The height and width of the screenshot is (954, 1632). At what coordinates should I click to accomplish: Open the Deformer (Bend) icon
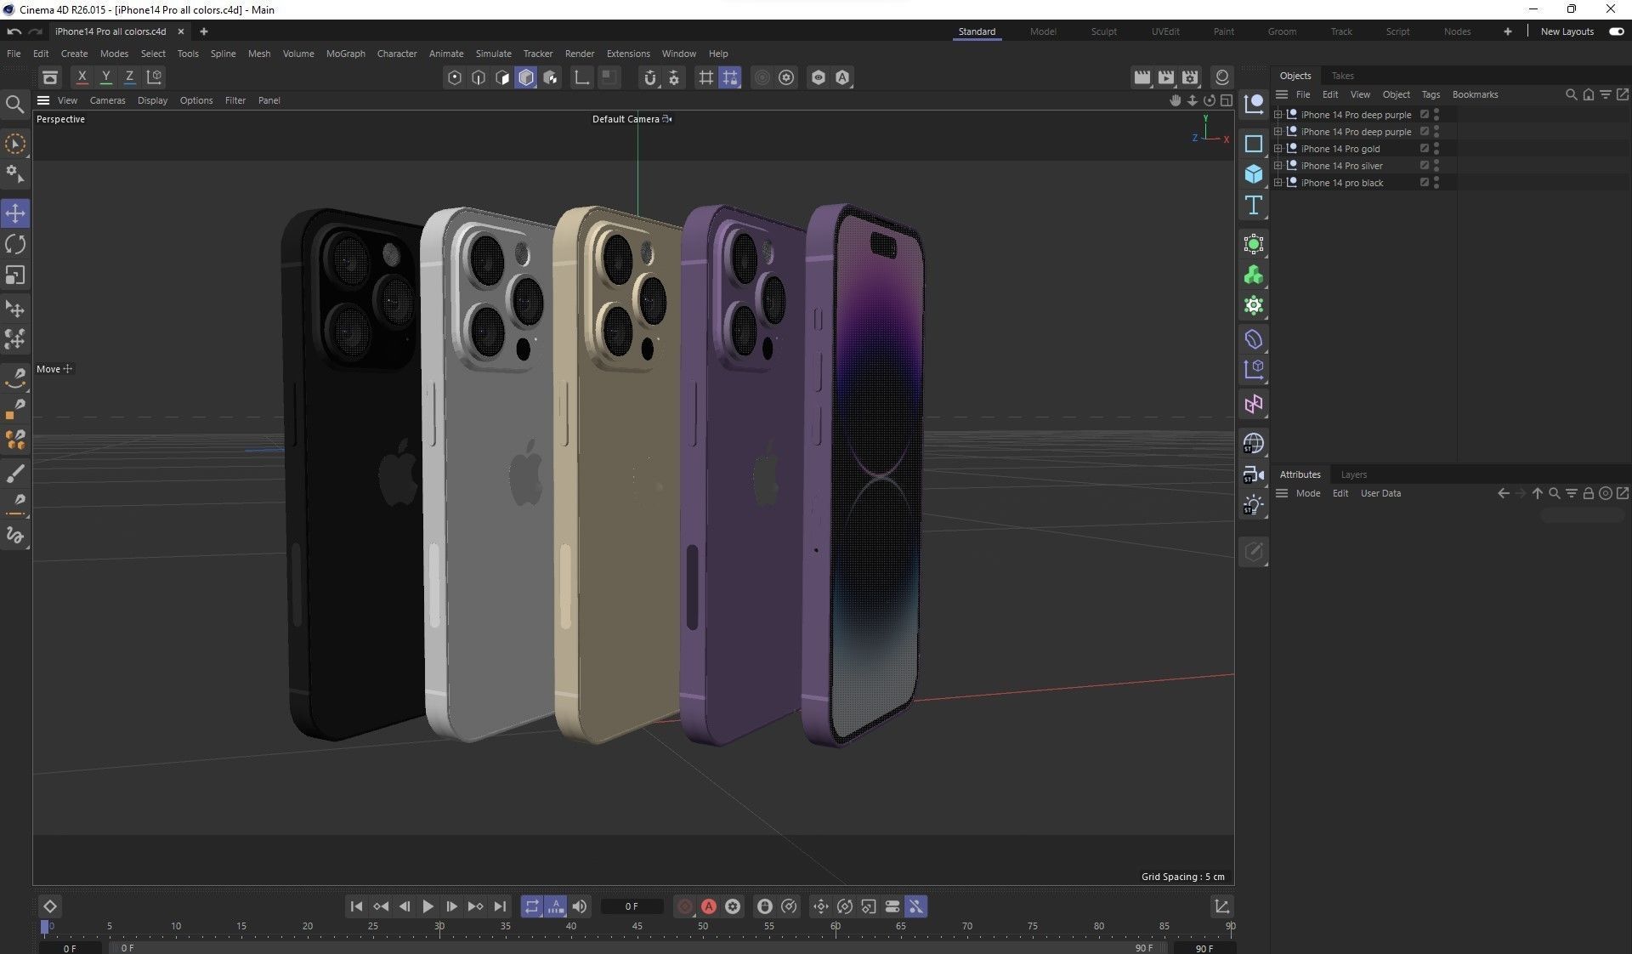1253,339
